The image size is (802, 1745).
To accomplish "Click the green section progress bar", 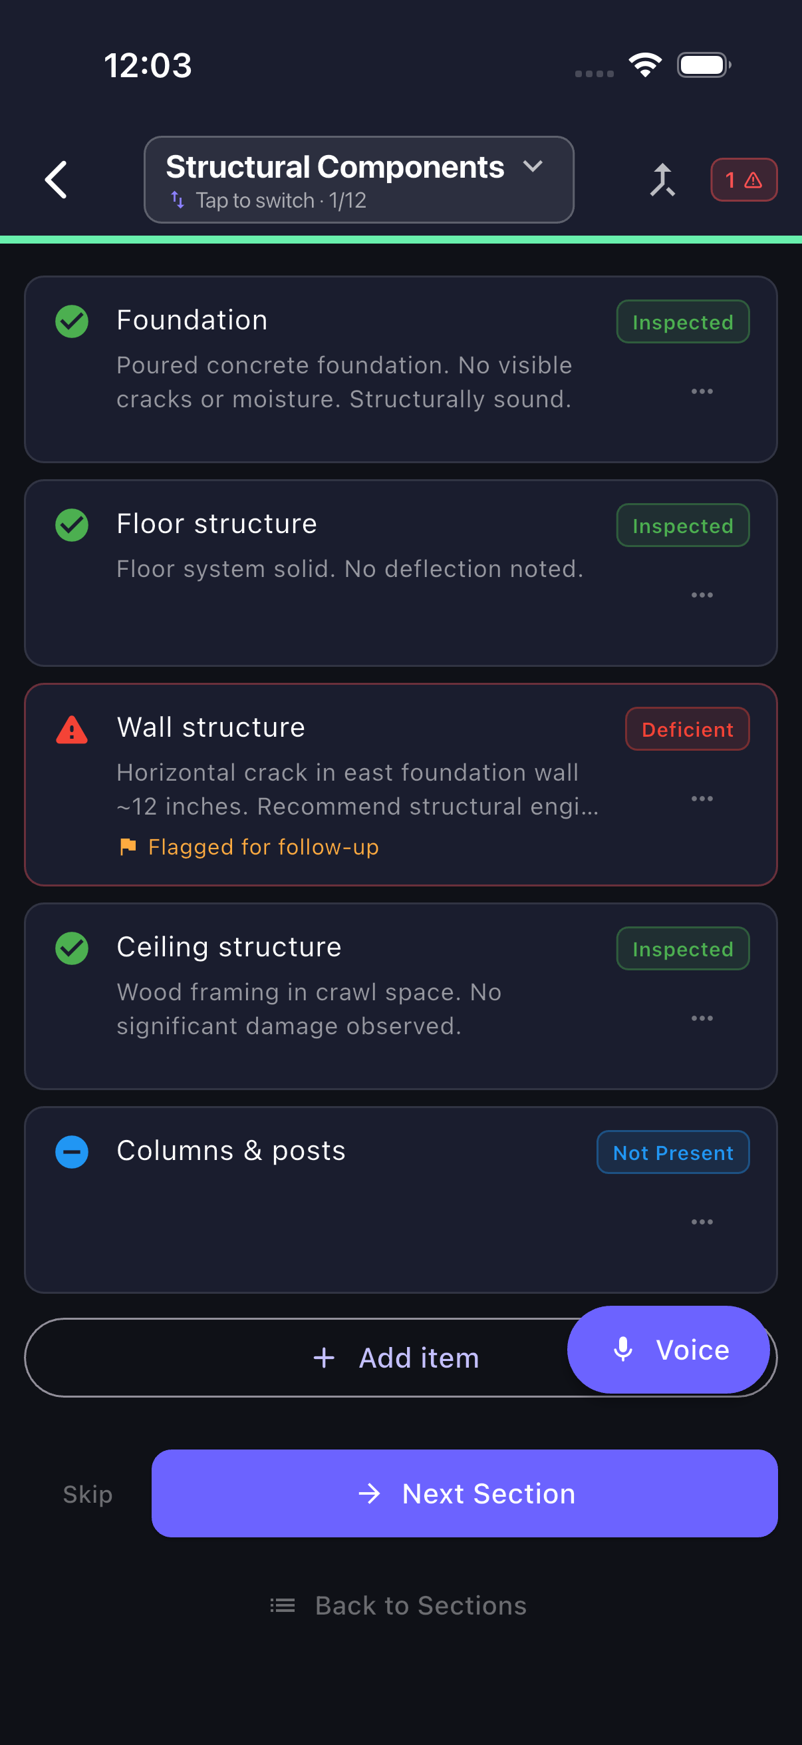I will 400,239.
